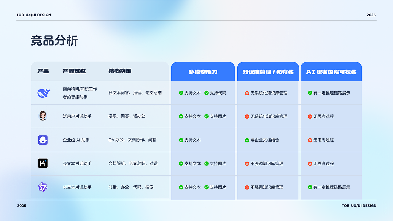The width and height of the screenshot is (393, 221).
Task: Toggle the check beside 有一定推理链路展示 for DeepSeek
Action: pos(310,93)
